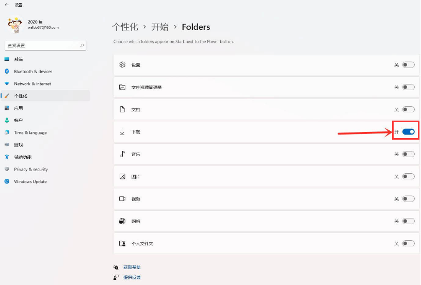The height and width of the screenshot is (285, 421).
Task: Click the 个人文件夹 label text
Action: click(x=142, y=244)
